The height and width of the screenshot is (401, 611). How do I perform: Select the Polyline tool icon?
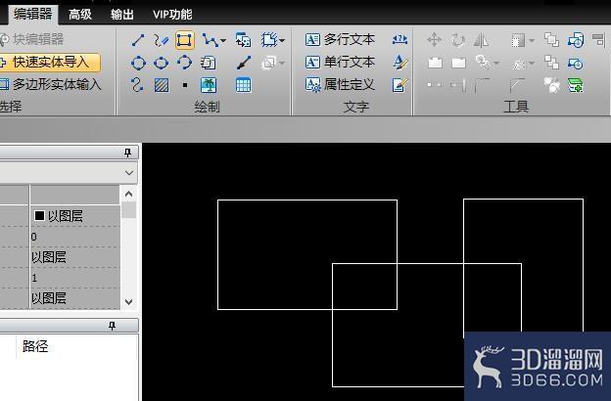click(x=210, y=40)
